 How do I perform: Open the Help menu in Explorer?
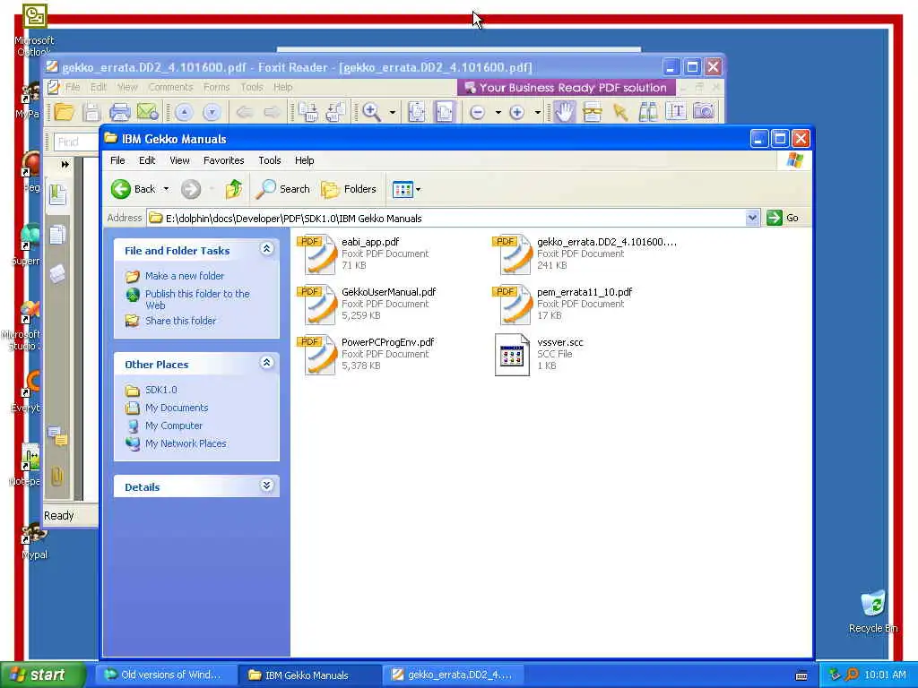(304, 160)
